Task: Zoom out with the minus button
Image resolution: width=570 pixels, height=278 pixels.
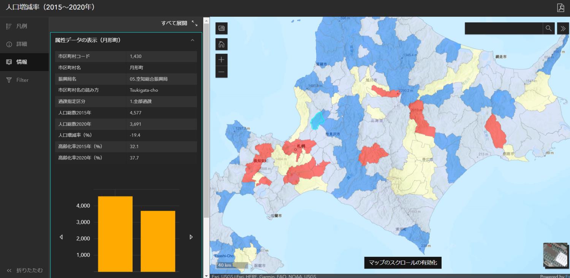Action: (222, 72)
